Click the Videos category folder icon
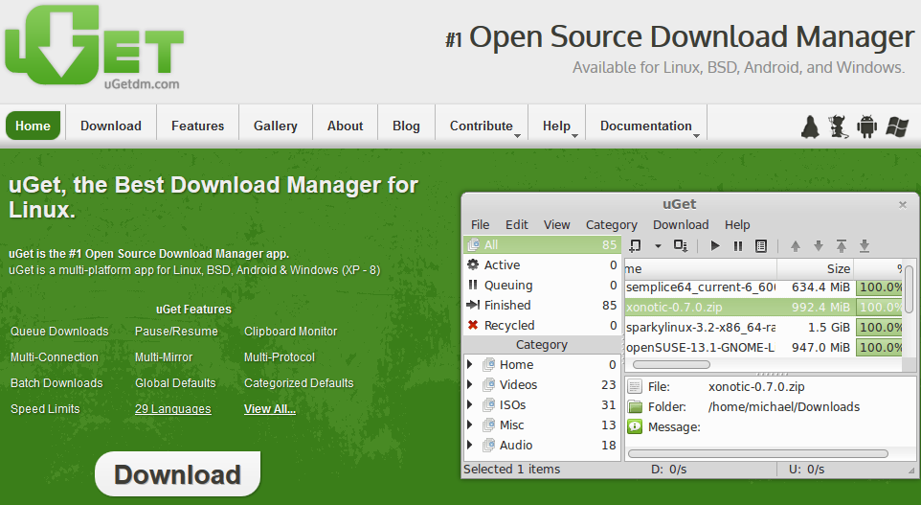This screenshot has width=921, height=505. [x=488, y=385]
